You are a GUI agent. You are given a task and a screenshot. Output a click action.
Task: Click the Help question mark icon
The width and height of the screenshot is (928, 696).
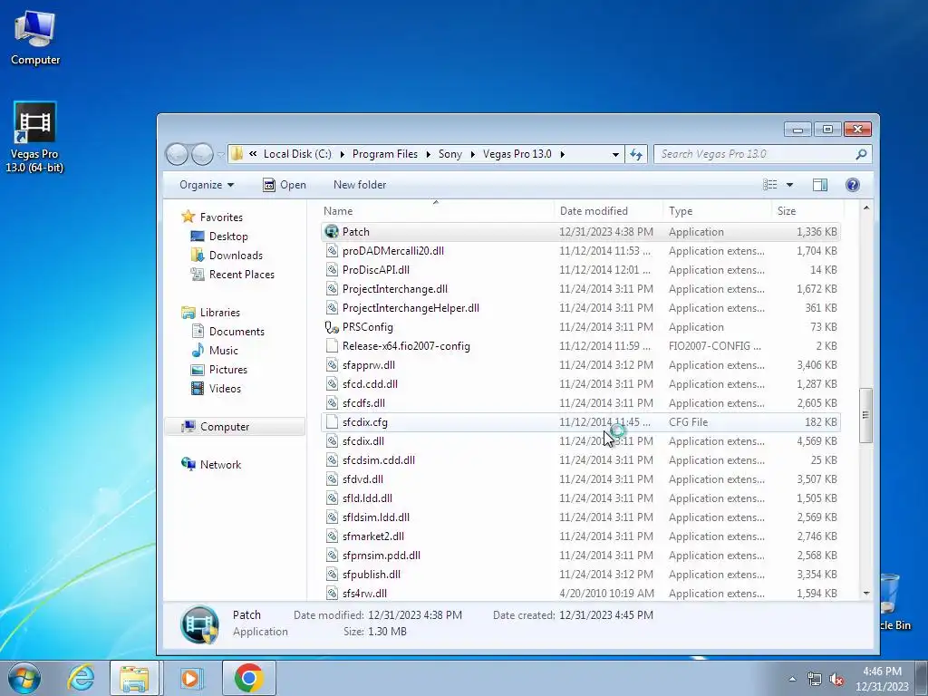(x=852, y=185)
